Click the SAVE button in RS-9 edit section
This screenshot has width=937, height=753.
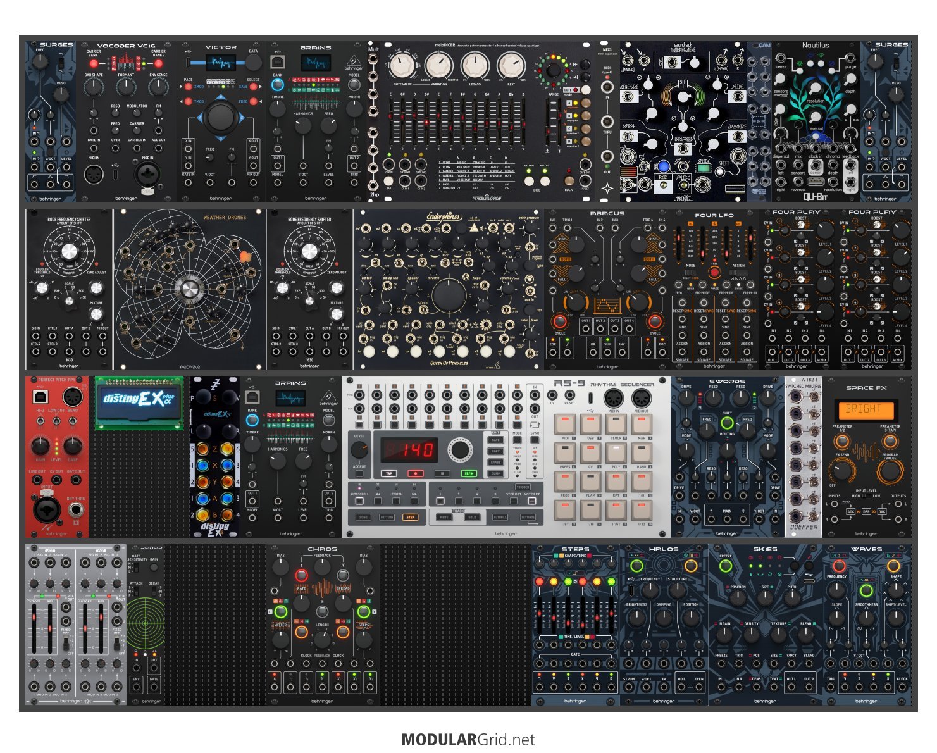[496, 440]
